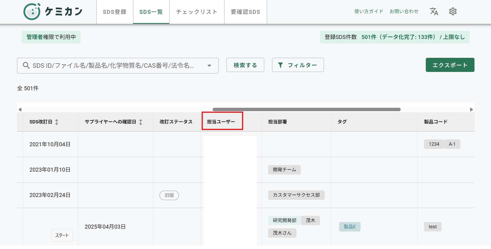Click the 旧版 status badge
Screen dimensions: 491x249
click(x=169, y=195)
